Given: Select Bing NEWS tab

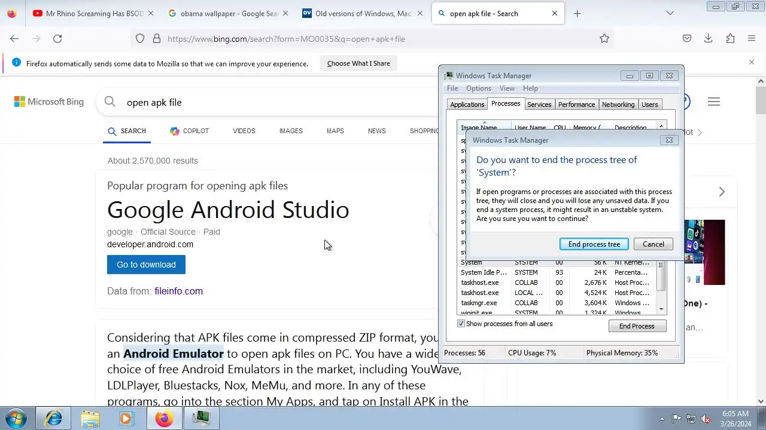Looking at the screenshot, I should tap(377, 131).
